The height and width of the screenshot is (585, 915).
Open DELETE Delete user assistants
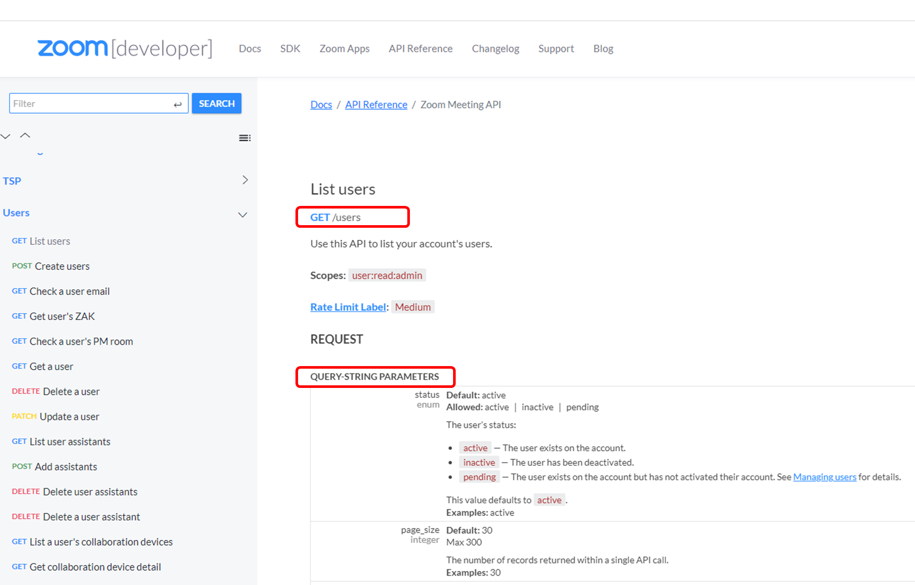coord(75,492)
